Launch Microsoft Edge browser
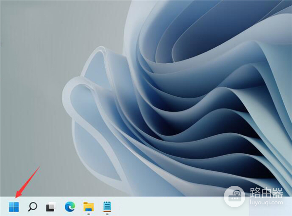The height and width of the screenshot is (216, 292). (69, 207)
